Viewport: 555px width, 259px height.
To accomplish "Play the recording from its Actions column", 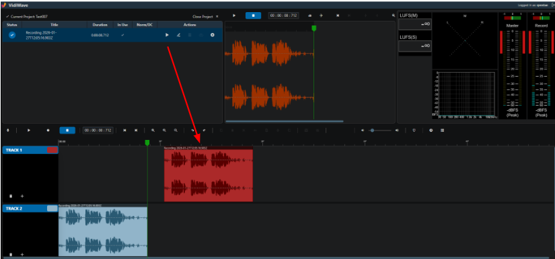I will (x=167, y=35).
